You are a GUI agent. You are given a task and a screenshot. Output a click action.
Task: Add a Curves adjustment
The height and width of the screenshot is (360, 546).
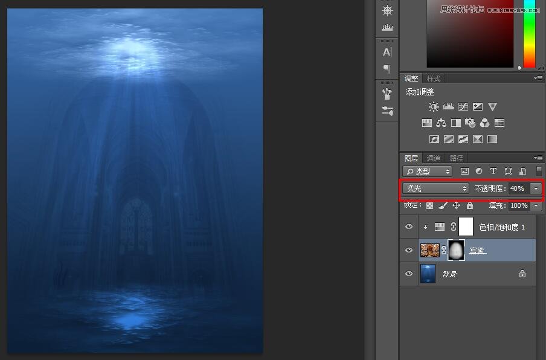pos(463,106)
